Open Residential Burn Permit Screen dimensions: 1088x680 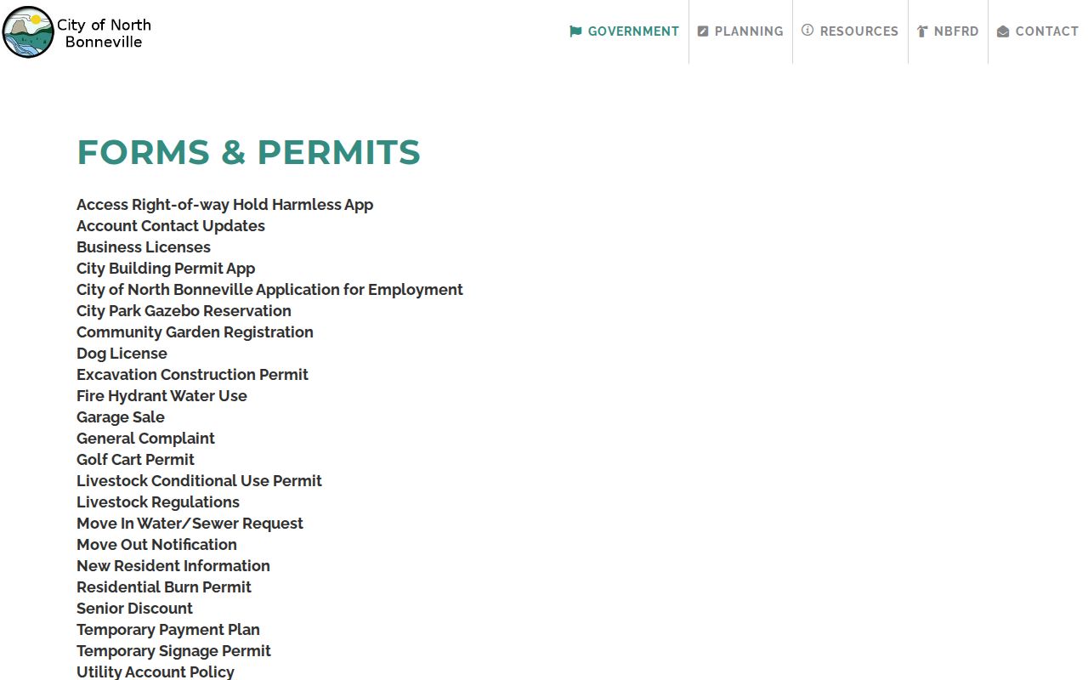[x=164, y=587]
